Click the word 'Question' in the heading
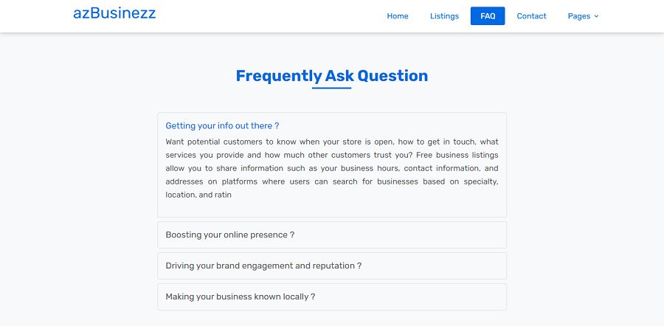Image resolution: width=664 pixels, height=326 pixels. coord(392,76)
